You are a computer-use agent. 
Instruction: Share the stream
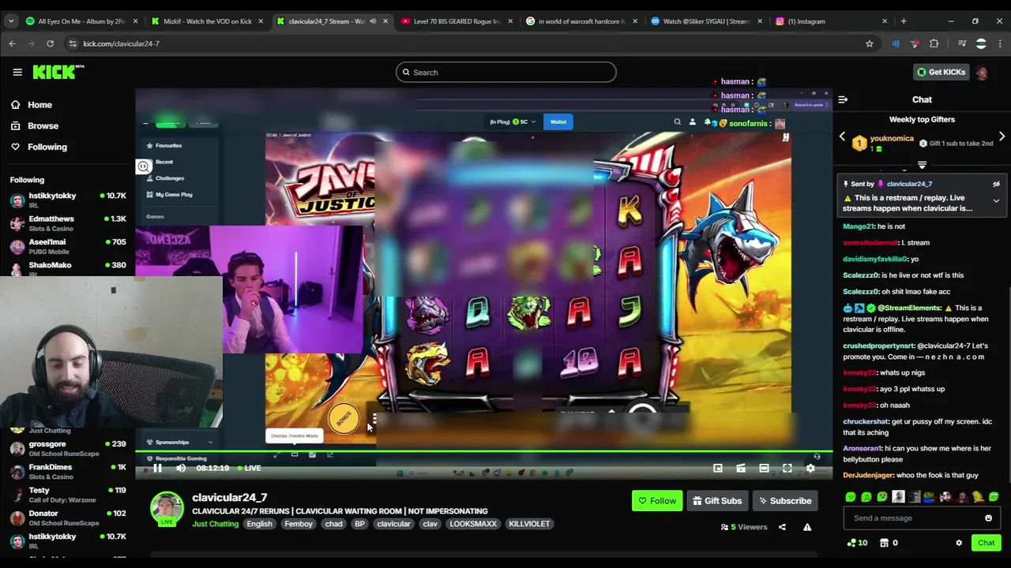tap(782, 527)
